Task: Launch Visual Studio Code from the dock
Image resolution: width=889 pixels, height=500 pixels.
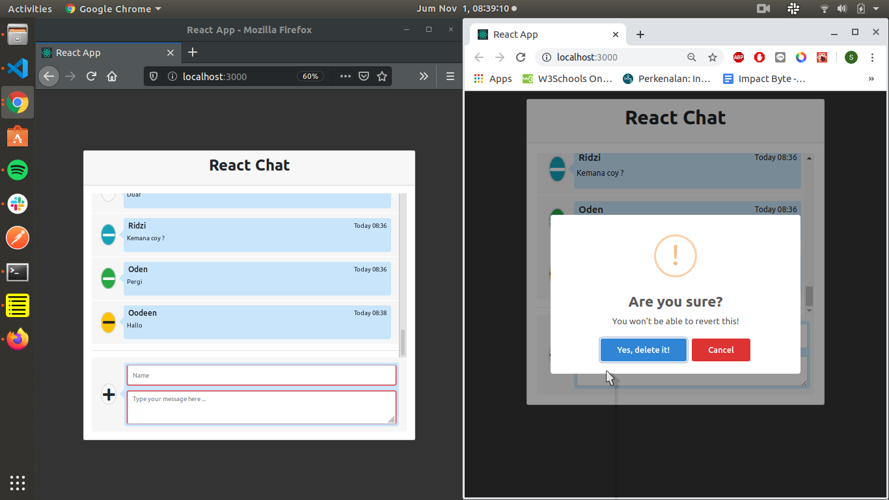Action: point(18,68)
